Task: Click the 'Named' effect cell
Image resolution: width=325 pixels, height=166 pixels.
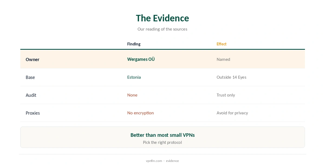Action: click(223, 59)
